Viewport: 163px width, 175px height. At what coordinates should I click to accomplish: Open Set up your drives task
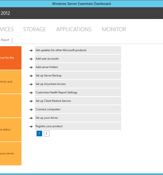[78, 118]
